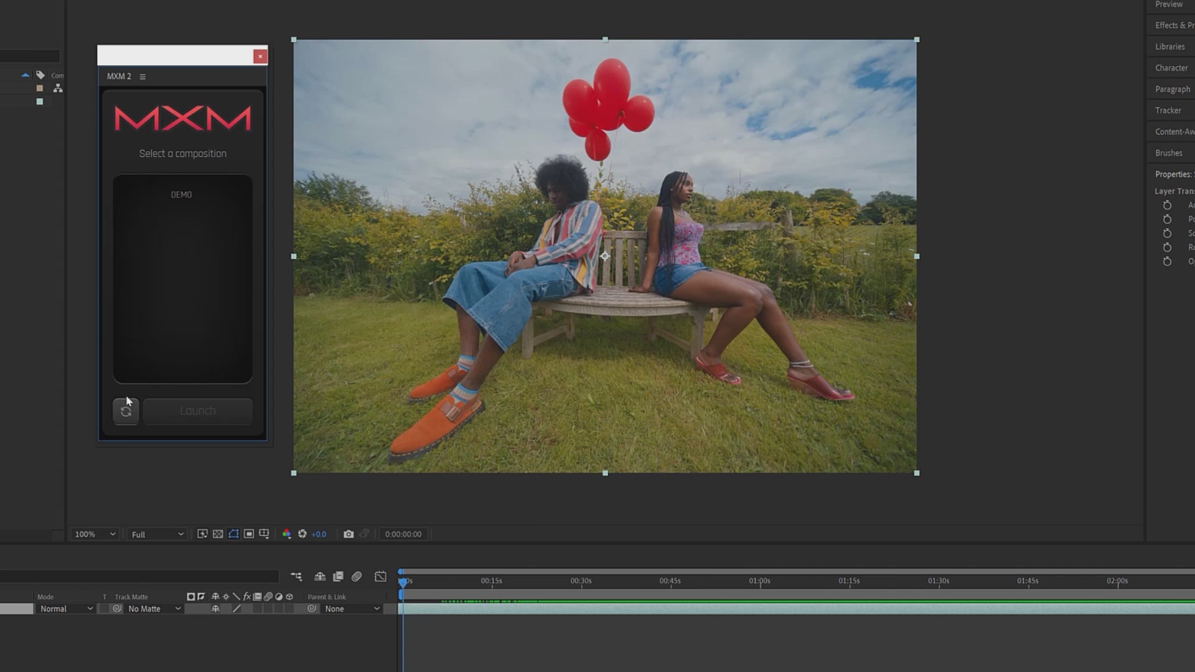The image size is (1195, 672).
Task: Click the reset exposure aperture icon
Action: click(x=302, y=534)
